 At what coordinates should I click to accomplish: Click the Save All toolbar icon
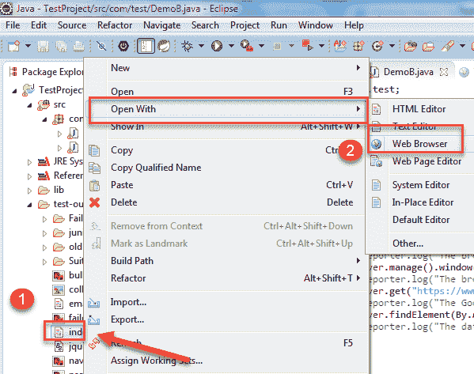(x=61, y=46)
